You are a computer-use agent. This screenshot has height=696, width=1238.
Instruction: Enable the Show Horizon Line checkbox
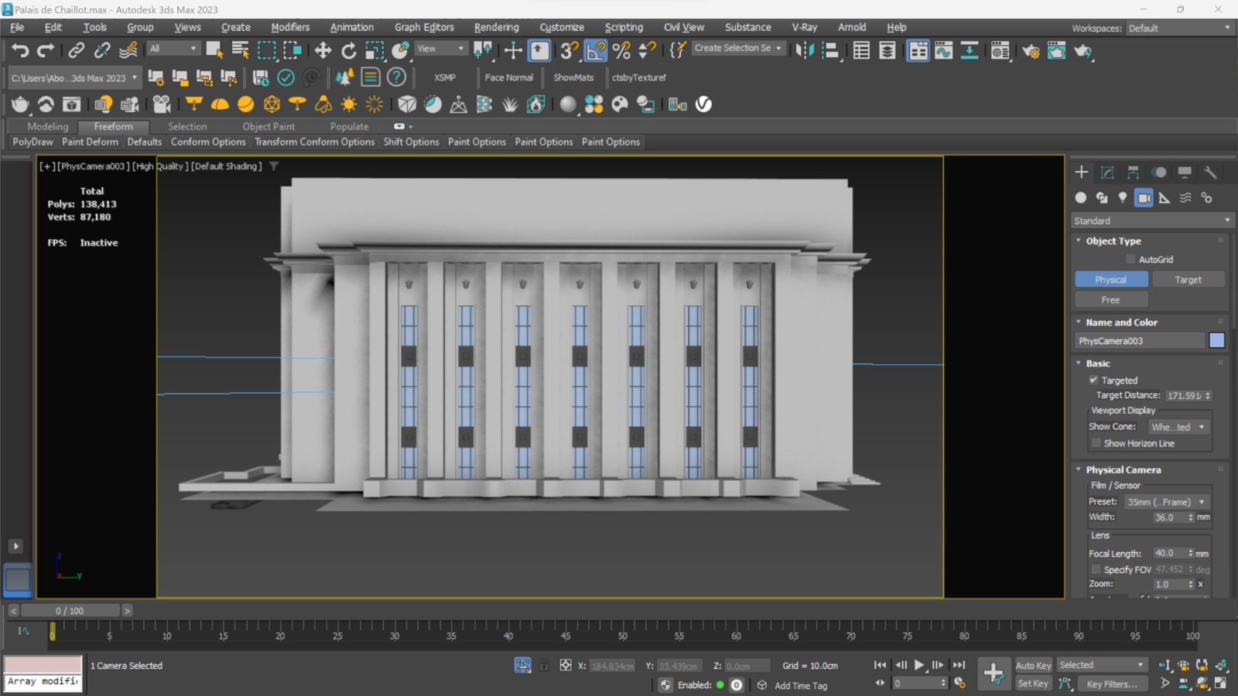(1096, 443)
